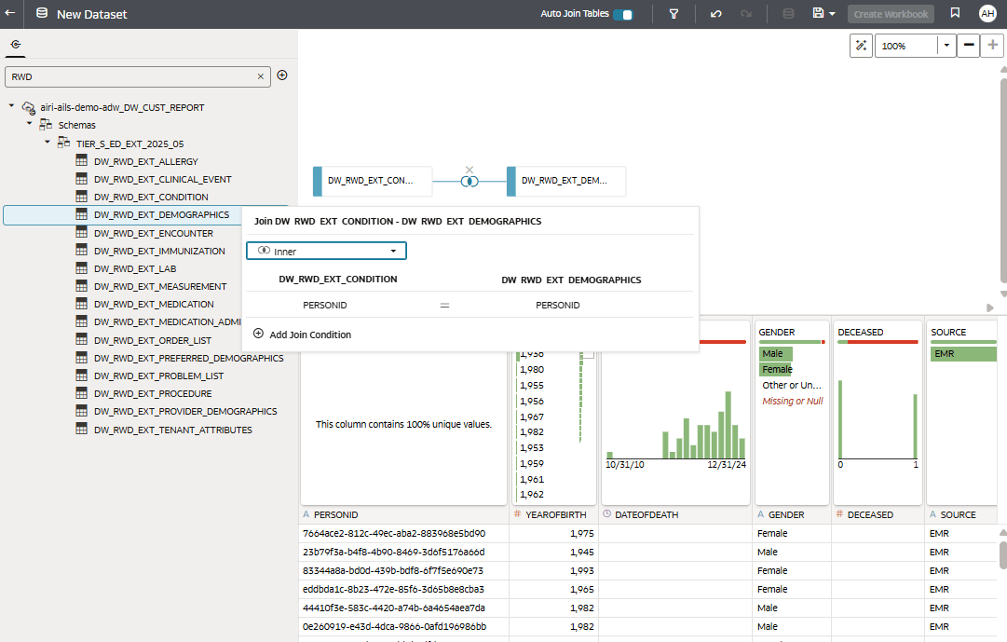
Task: Select DW_RWD_EXT_CONDITION table in tree
Action: pyautogui.click(x=151, y=197)
